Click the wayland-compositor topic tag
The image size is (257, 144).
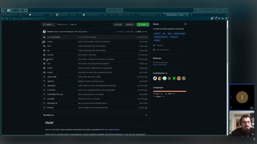pyautogui.click(x=161, y=37)
